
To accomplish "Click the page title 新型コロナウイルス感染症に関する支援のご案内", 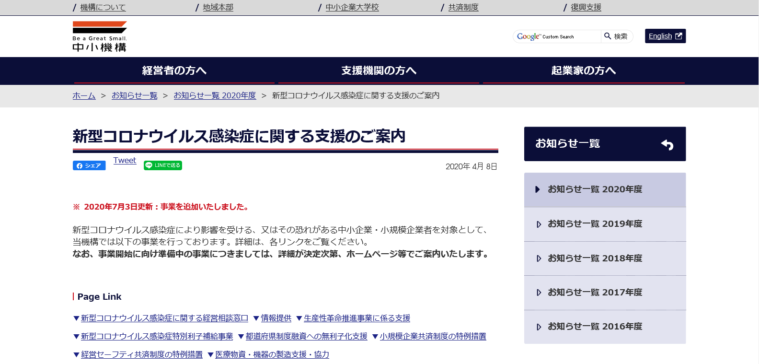I will [x=239, y=136].
